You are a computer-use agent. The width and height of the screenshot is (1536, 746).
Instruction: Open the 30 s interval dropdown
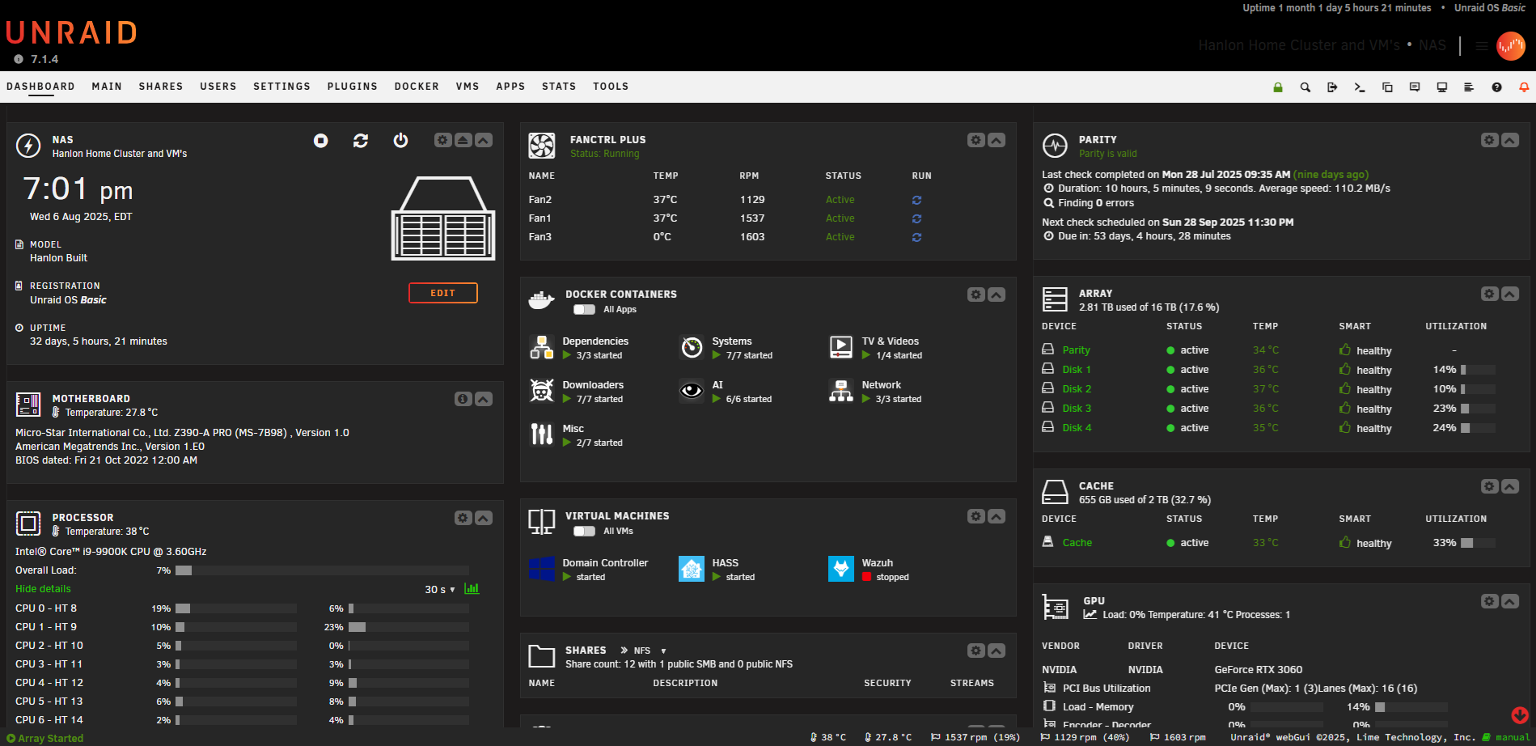pos(440,590)
